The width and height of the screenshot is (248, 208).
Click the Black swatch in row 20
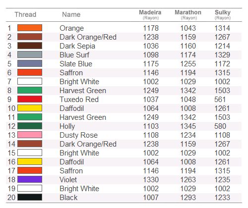30,197
